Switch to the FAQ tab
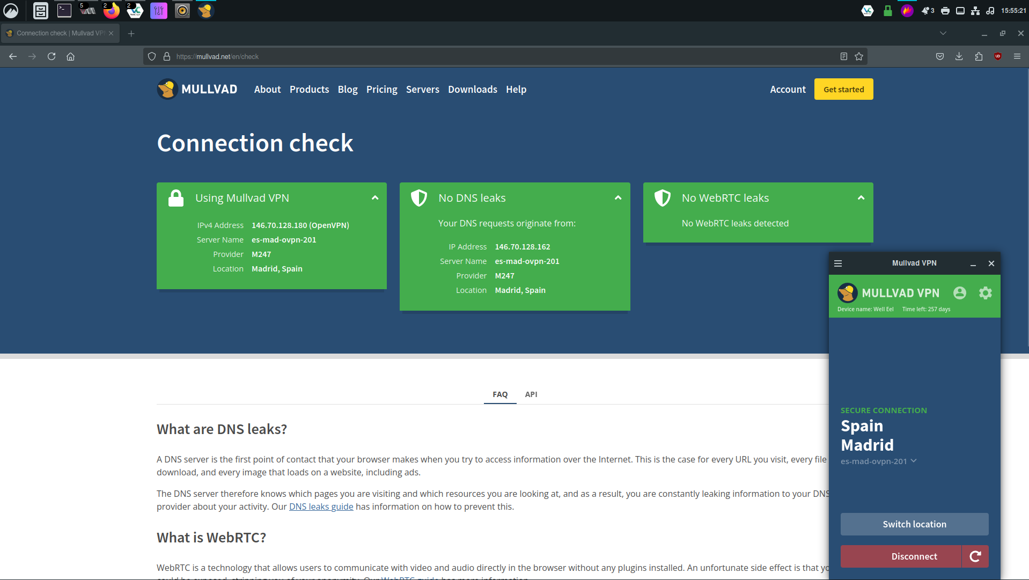This screenshot has width=1029, height=580. point(500,394)
